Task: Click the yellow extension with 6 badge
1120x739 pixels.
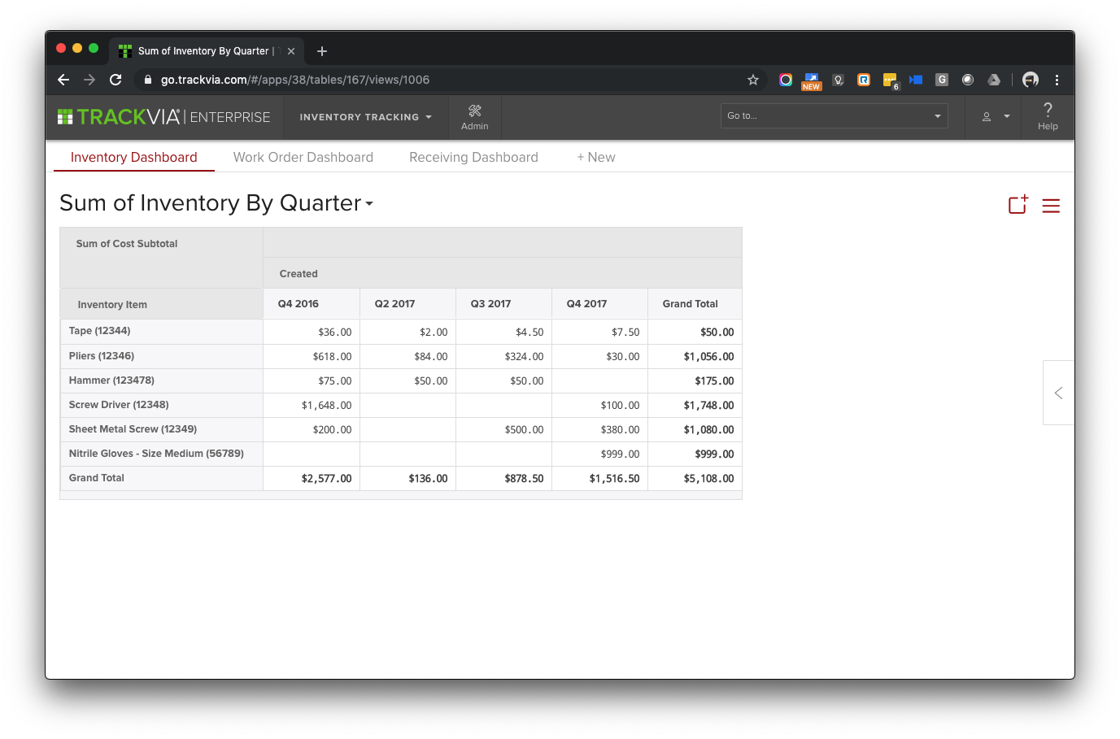Action: click(x=891, y=80)
